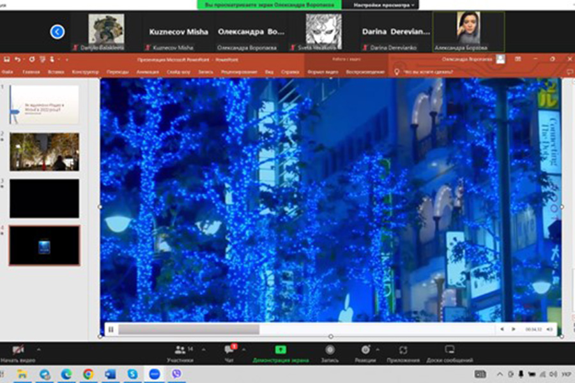Screen dimensions: 575x383
Task: Open Google Chrome from the taskbar
Action: [x=88, y=374]
